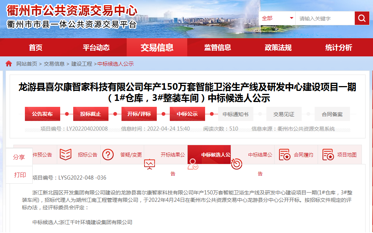Click the 信息来源：衢州市公共资源交易系统 text
This screenshot has width=373, height=233.
point(293,129)
